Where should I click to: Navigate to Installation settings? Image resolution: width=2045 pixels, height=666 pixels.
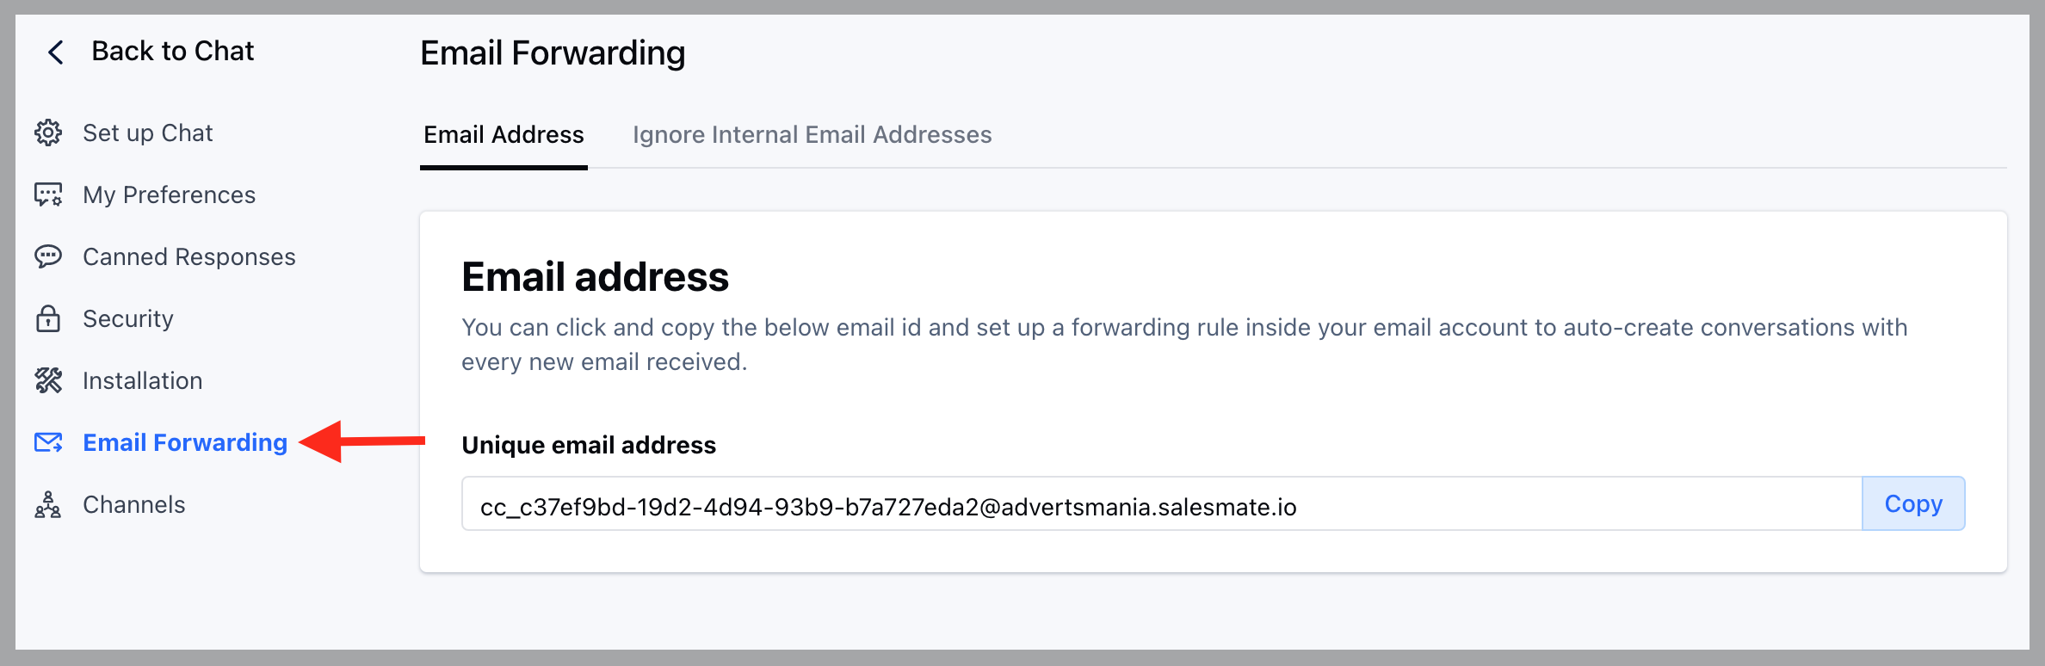pyautogui.click(x=143, y=380)
